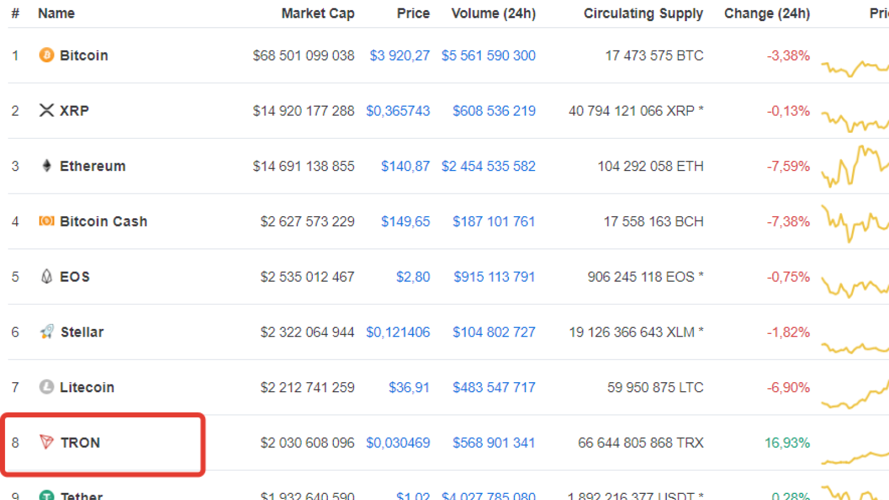Open the TRON coin page link

(81, 443)
